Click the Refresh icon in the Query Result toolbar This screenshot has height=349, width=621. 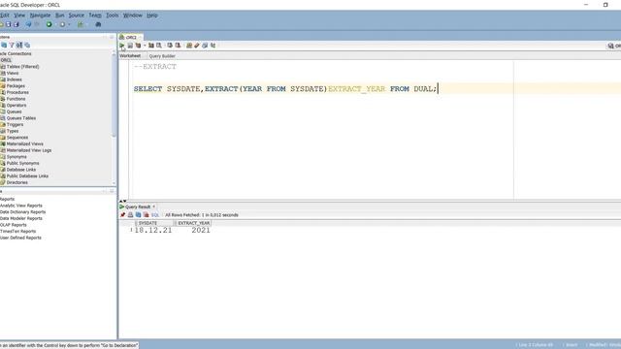[138, 215]
